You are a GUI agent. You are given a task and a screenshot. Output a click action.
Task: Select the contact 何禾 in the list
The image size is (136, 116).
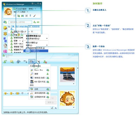(17, 44)
